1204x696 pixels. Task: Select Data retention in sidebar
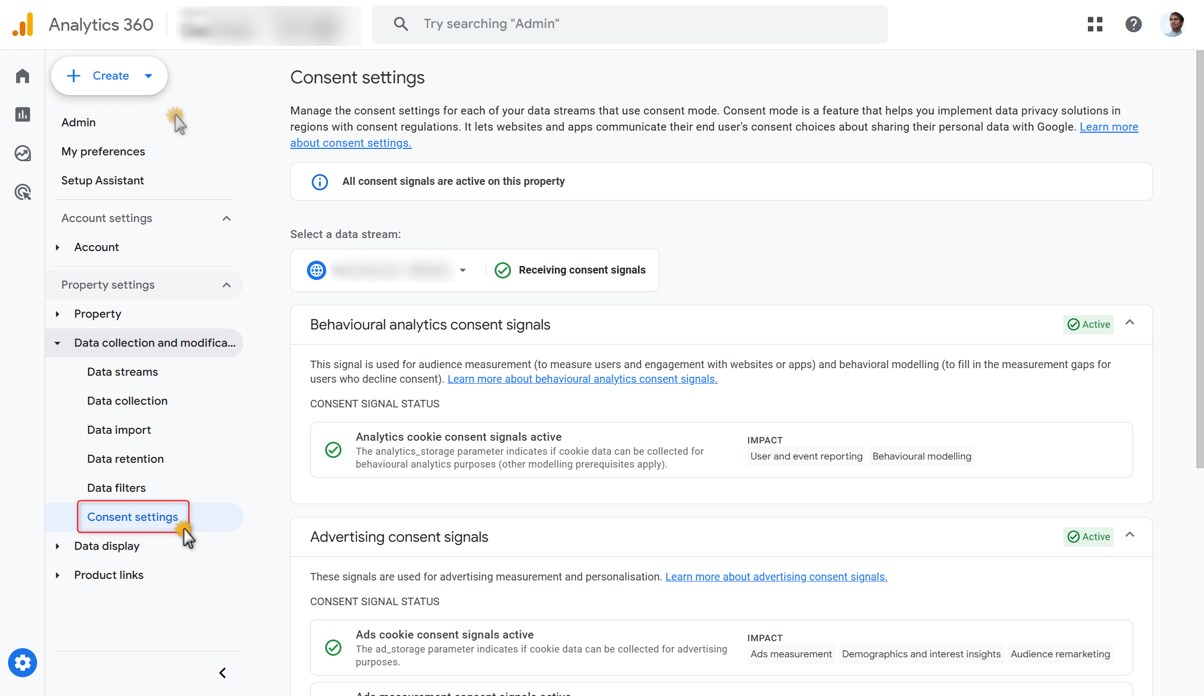click(x=125, y=459)
